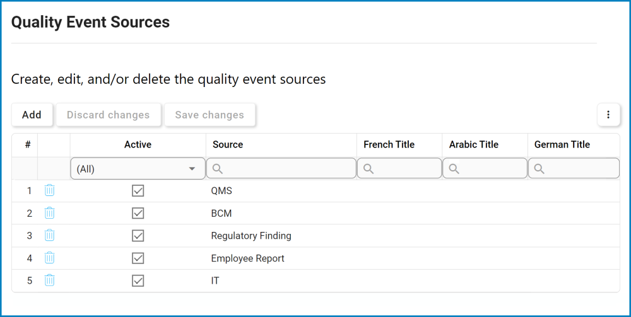The width and height of the screenshot is (631, 317).
Task: Toggle Active checkbox for Regulatory Finding
Action: pos(138,236)
